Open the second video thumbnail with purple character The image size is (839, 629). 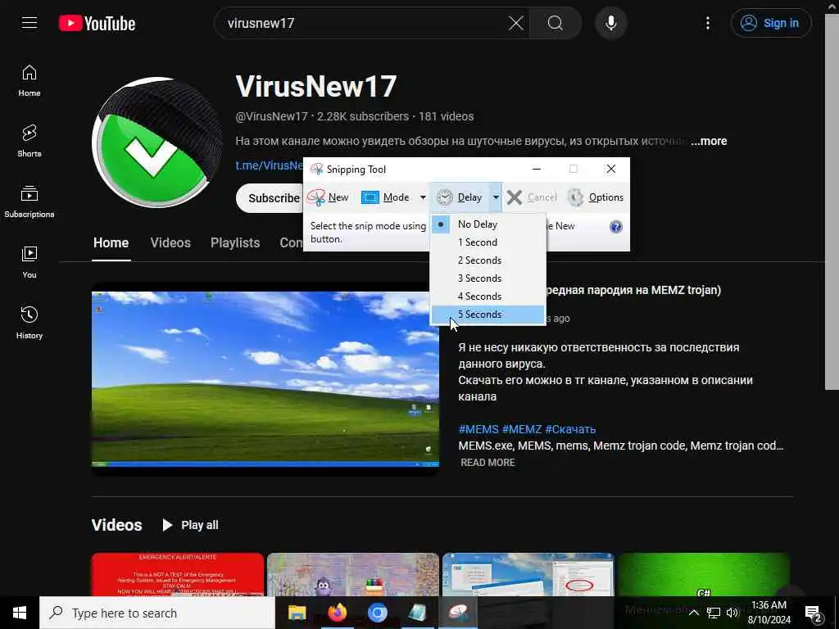click(x=353, y=574)
